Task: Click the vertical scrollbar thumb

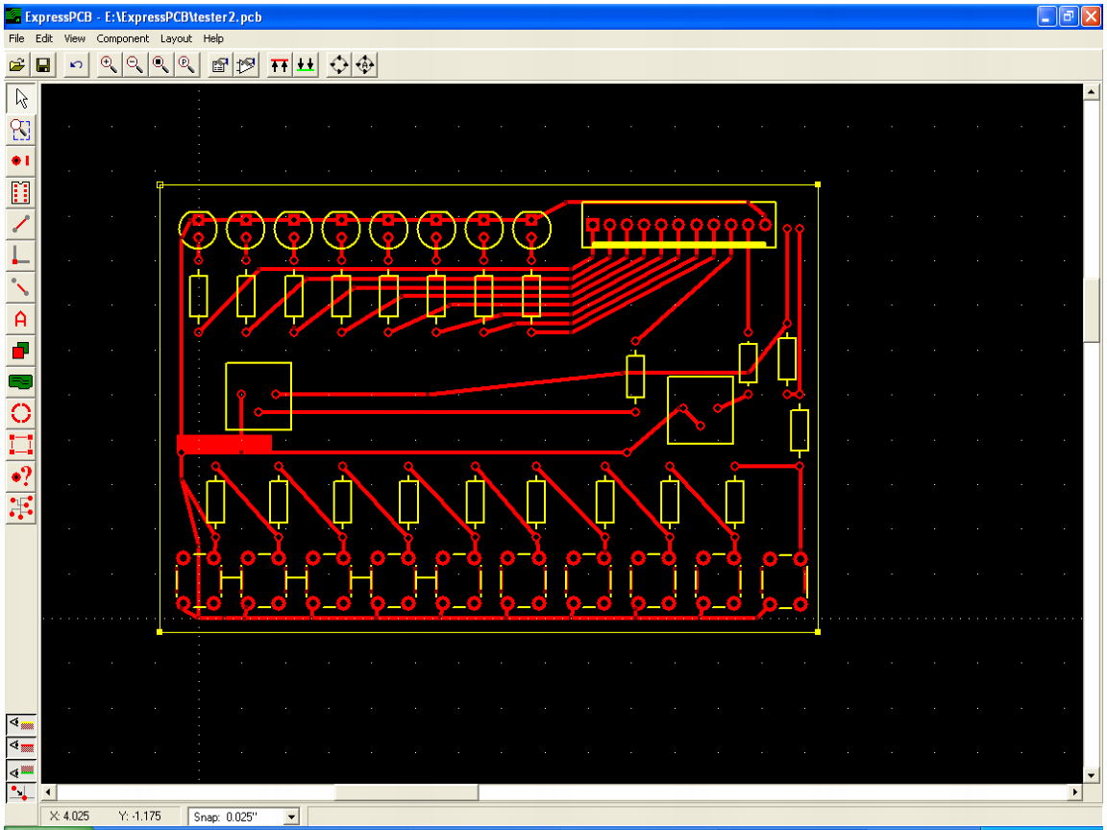Action: click(x=1092, y=310)
